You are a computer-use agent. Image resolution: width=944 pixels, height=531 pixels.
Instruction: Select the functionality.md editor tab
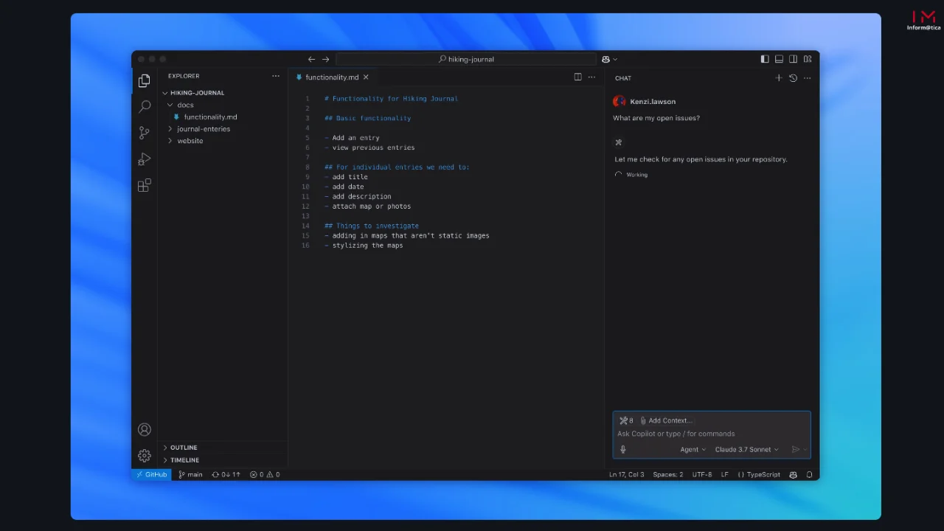coord(331,77)
